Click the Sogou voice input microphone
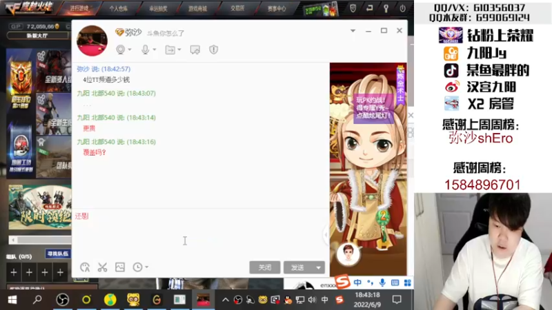 pos(382,282)
